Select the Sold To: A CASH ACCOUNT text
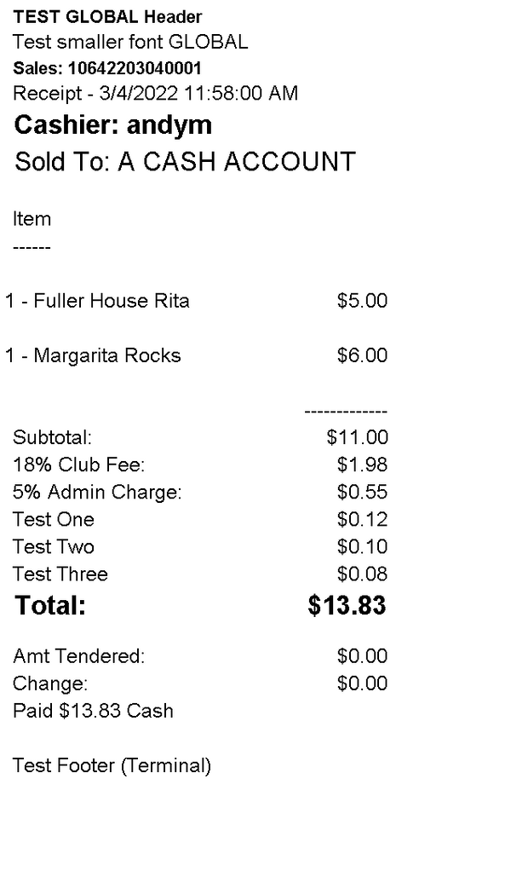The image size is (511, 871). click(185, 162)
